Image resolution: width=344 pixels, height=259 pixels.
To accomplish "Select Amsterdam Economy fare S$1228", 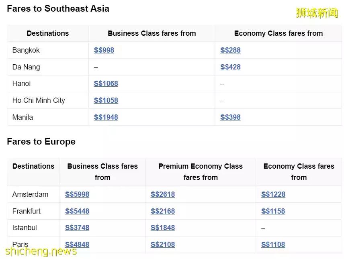I will pyautogui.click(x=273, y=194).
